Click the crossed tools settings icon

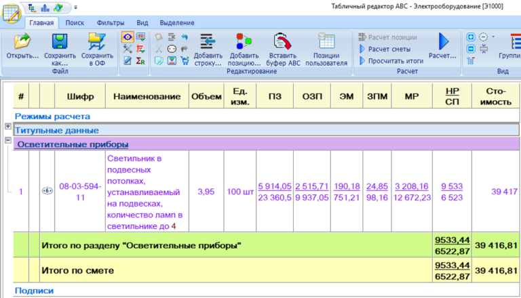(x=128, y=49)
